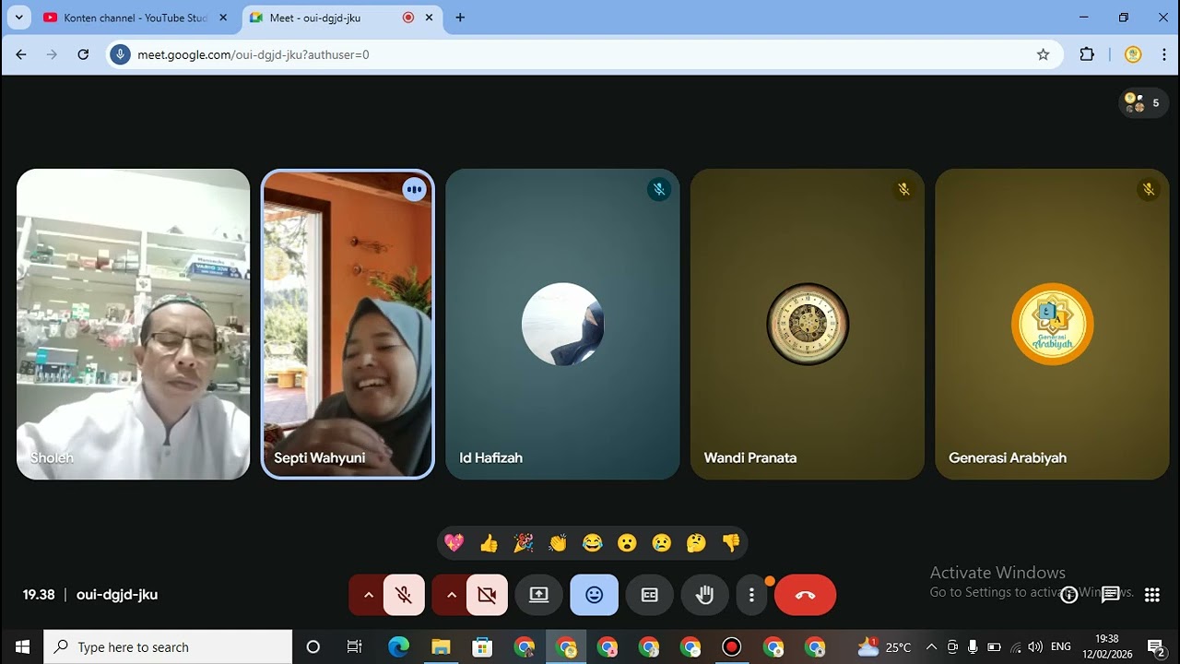Send the heart reaction emoji

454,543
